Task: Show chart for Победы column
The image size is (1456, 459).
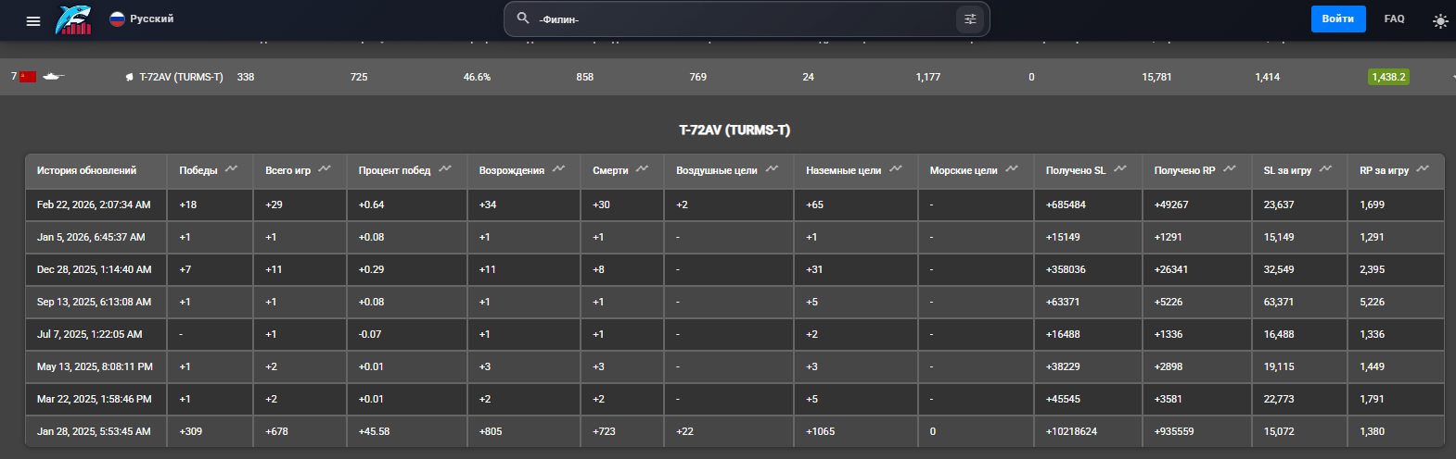Action: (x=232, y=169)
